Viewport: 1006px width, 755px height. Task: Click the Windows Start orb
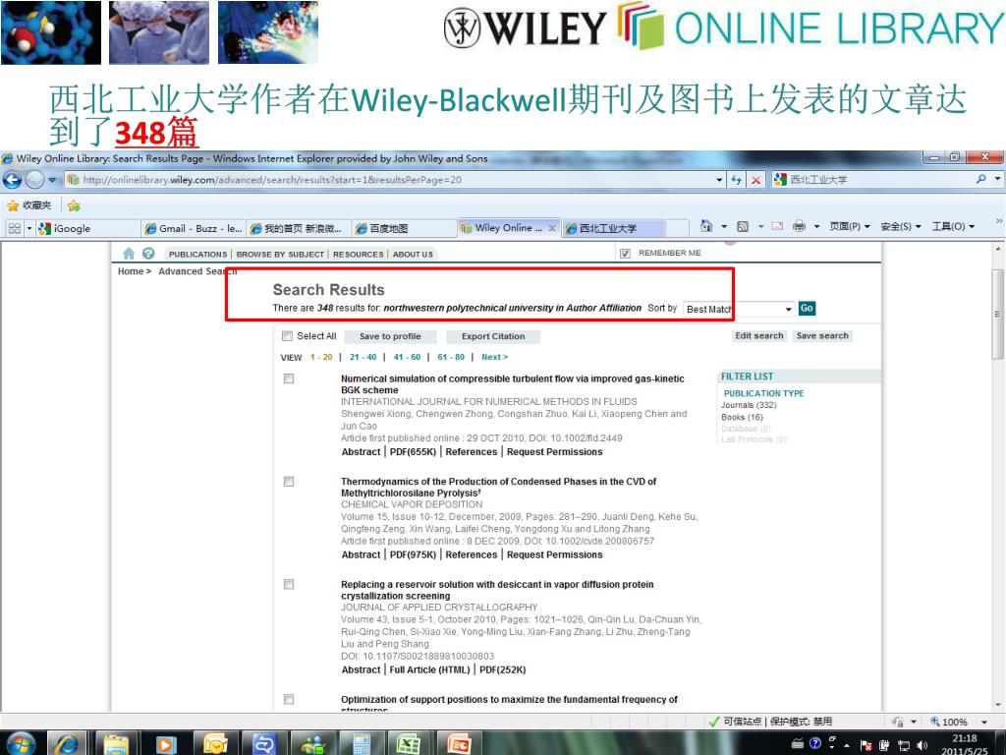[x=20, y=743]
